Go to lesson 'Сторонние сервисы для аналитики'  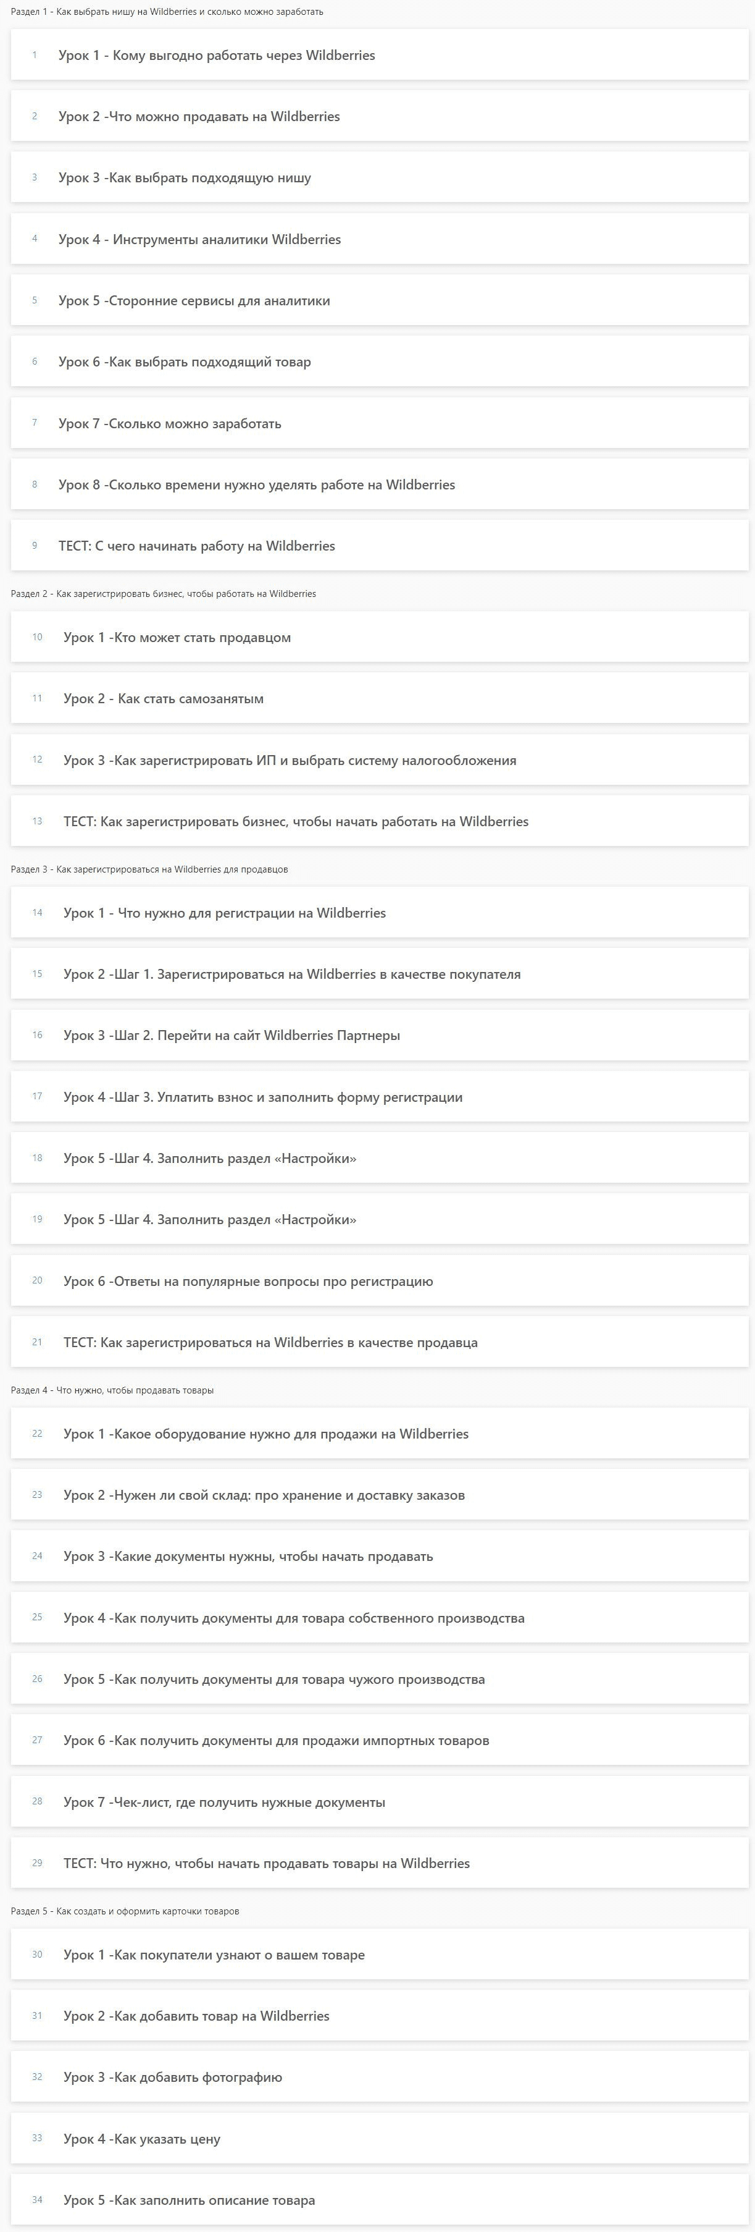[x=194, y=301]
